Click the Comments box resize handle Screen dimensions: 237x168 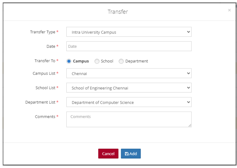tap(190, 125)
